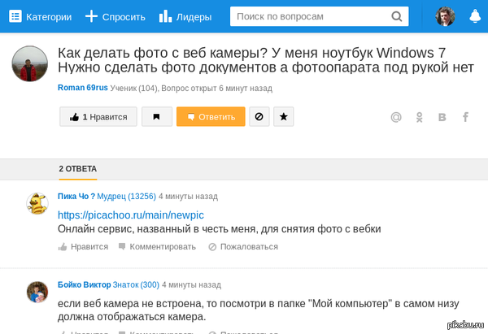Open Roman 69rus profile link
Image resolution: width=488 pixels, height=334 pixels.
click(x=83, y=88)
